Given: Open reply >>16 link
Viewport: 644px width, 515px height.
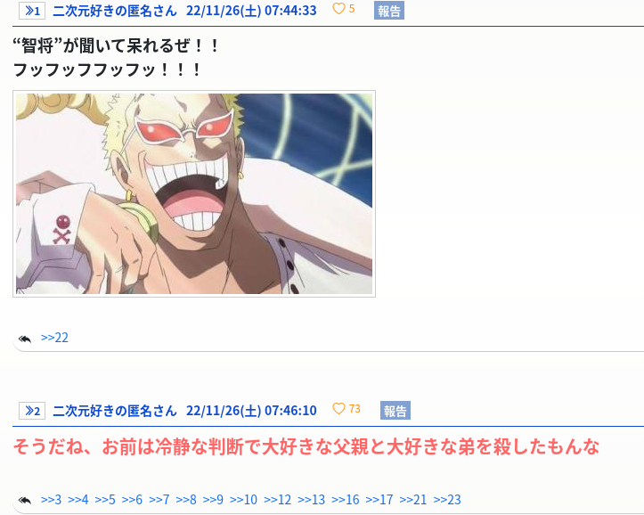Looking at the screenshot, I should pyautogui.click(x=345, y=499).
